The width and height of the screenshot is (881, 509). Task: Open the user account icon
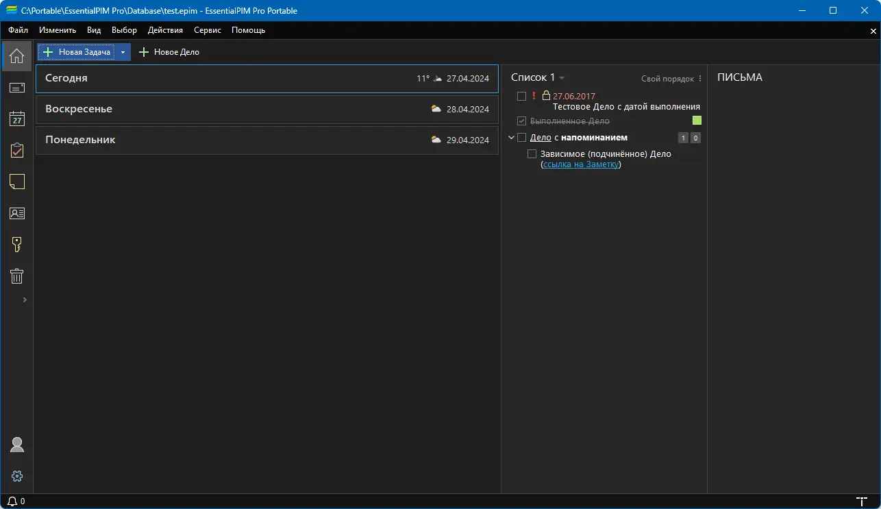click(x=17, y=445)
